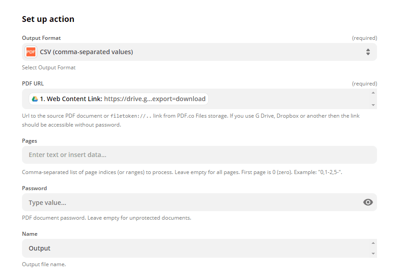Click empty space inside PDF URL field
The height and width of the screenshot is (272, 399).
pos(287,98)
